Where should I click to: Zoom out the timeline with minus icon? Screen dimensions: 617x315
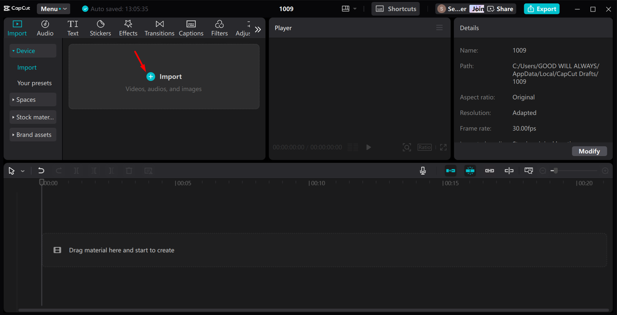pyautogui.click(x=543, y=171)
